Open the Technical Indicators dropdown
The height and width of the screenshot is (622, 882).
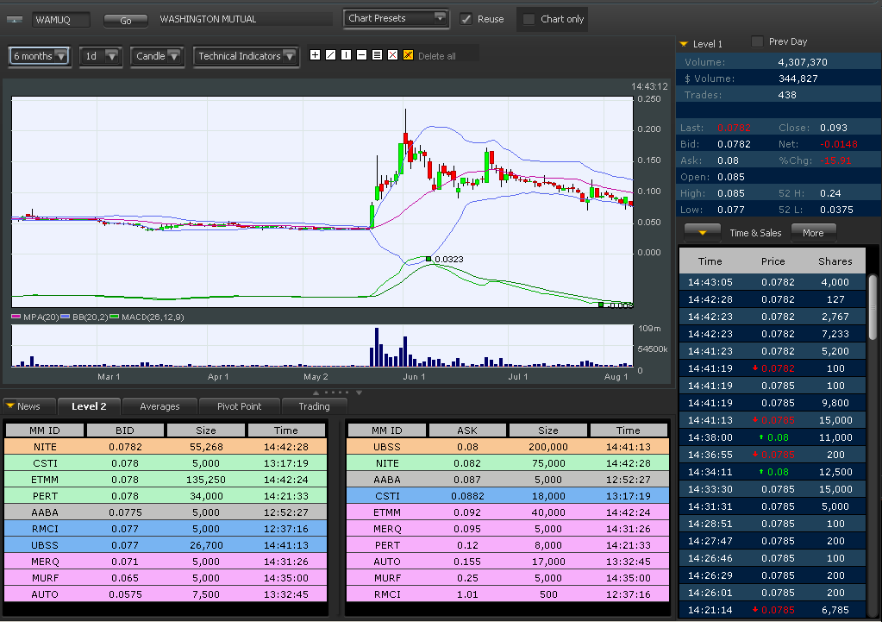246,56
